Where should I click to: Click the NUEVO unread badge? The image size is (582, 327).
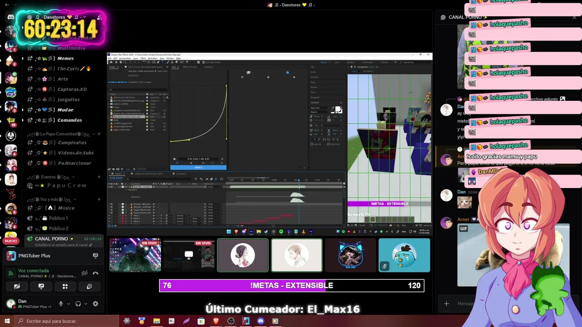click(10, 241)
